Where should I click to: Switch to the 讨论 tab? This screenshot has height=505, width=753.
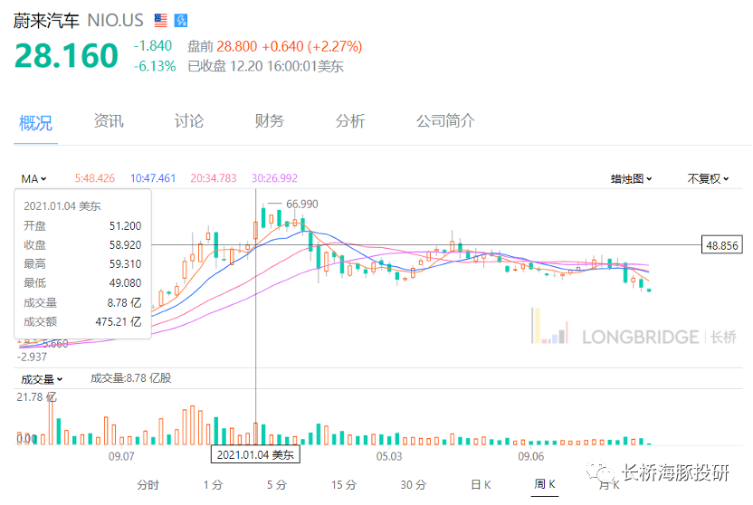tap(189, 120)
